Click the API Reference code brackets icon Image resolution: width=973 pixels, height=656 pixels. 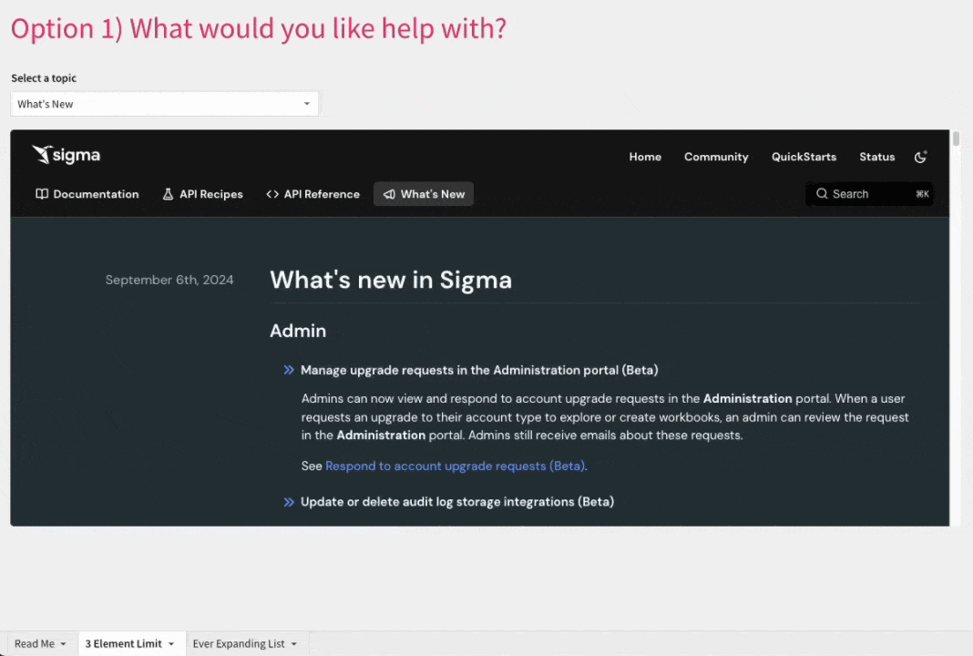[x=272, y=194]
